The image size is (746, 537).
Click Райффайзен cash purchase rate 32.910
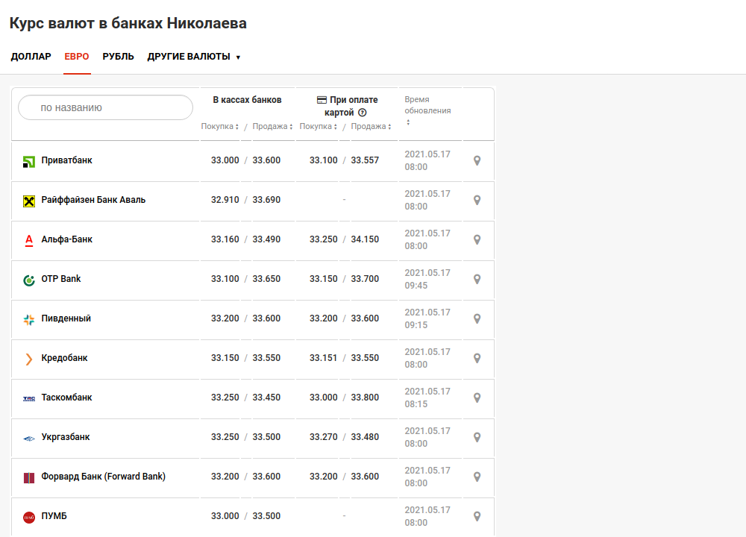pos(225,200)
